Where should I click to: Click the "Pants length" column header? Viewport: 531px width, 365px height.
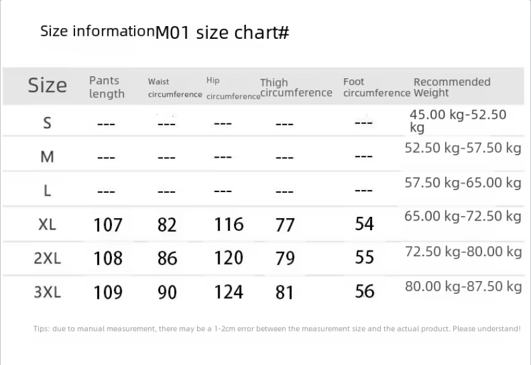pyautogui.click(x=107, y=87)
